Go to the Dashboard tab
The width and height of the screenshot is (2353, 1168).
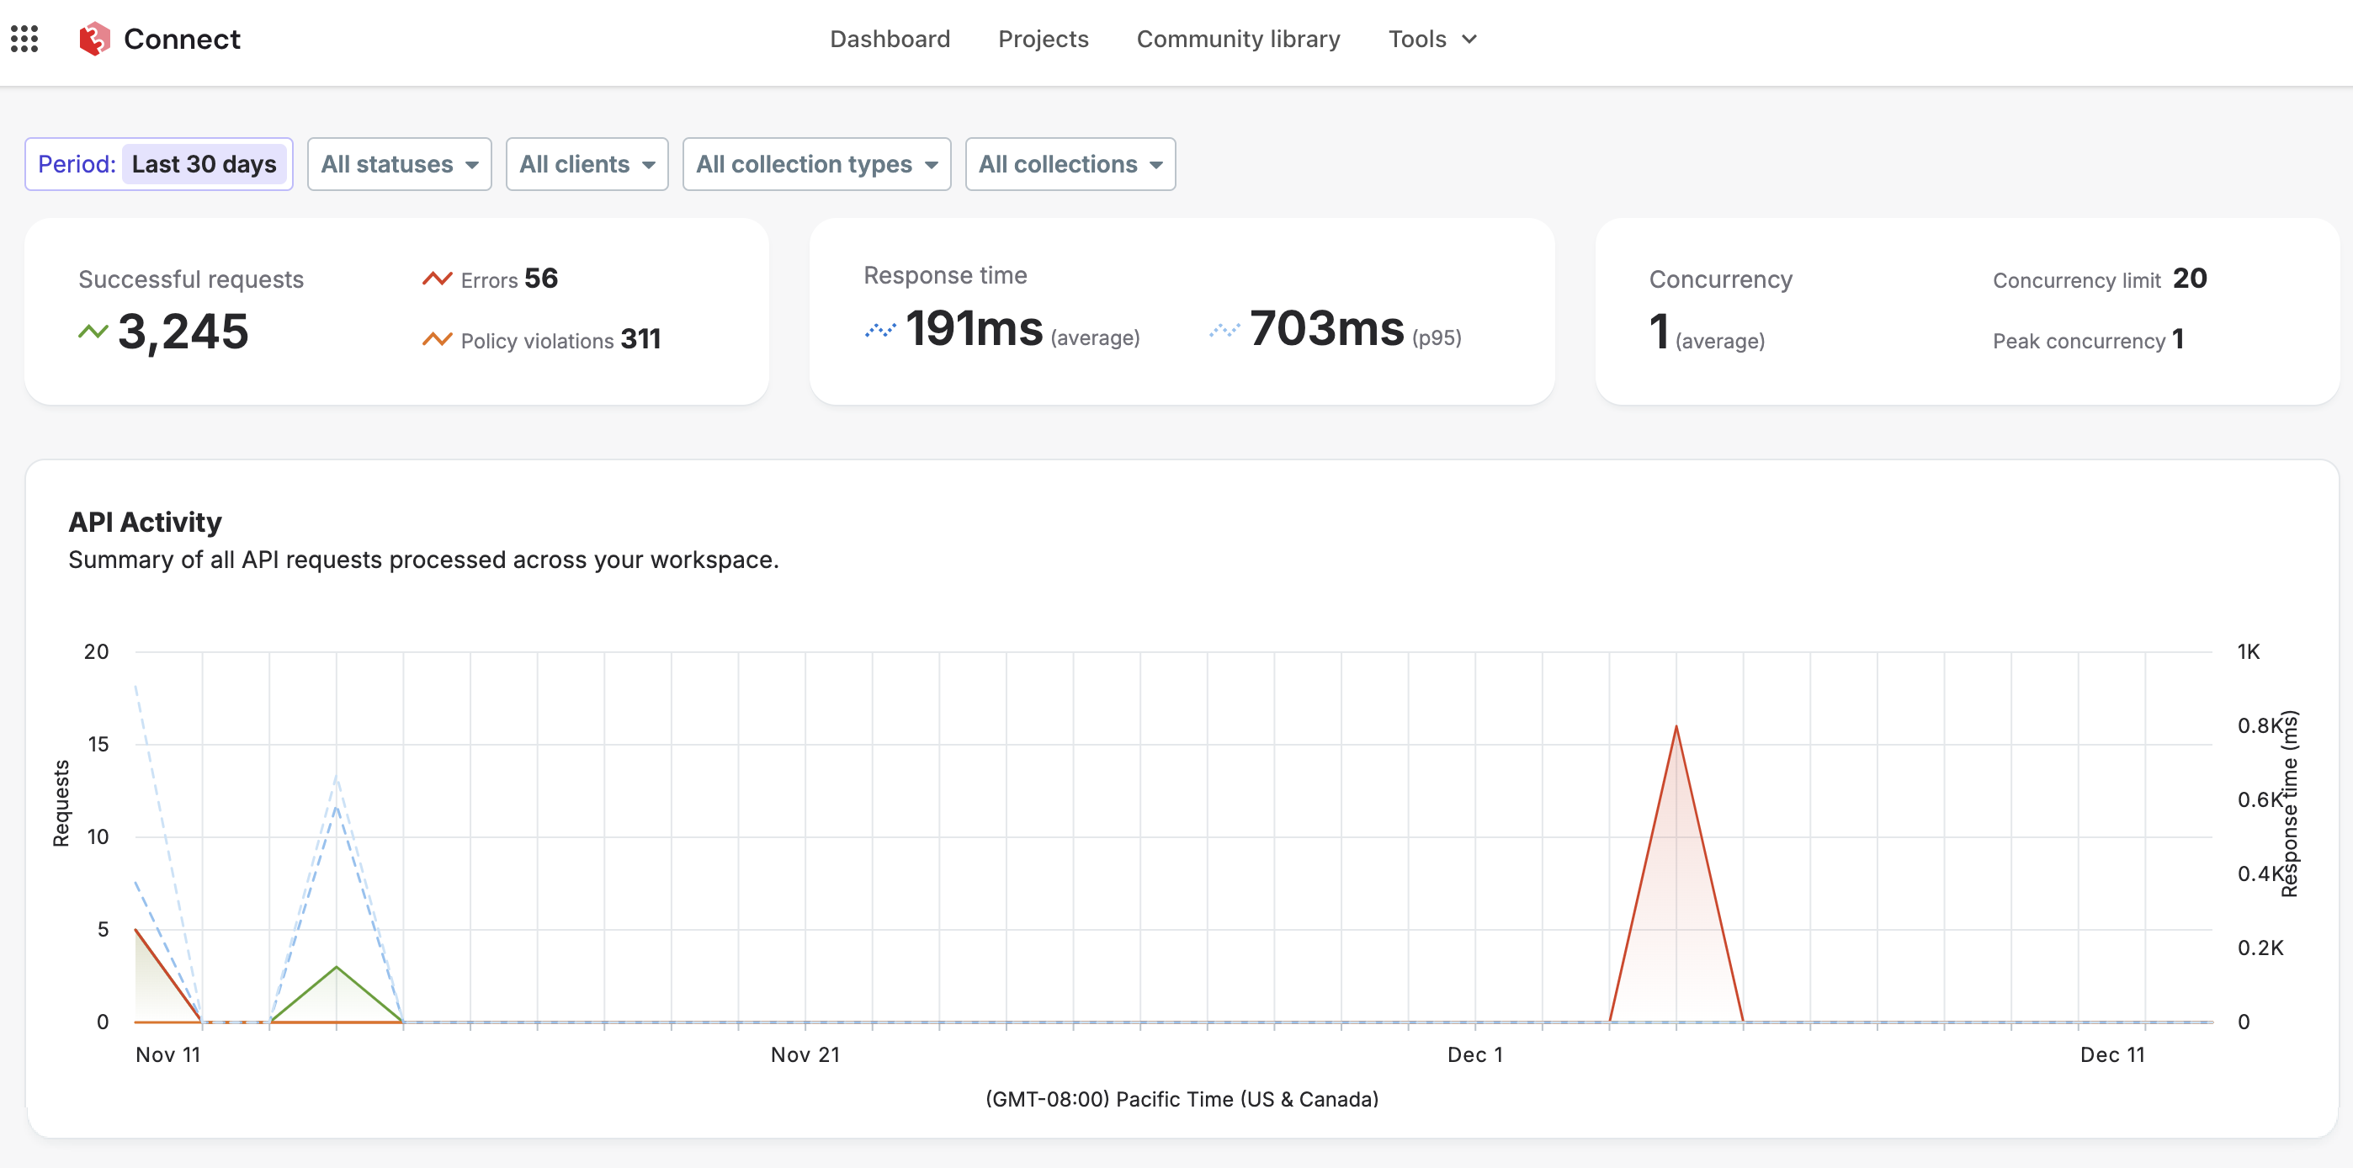point(890,39)
